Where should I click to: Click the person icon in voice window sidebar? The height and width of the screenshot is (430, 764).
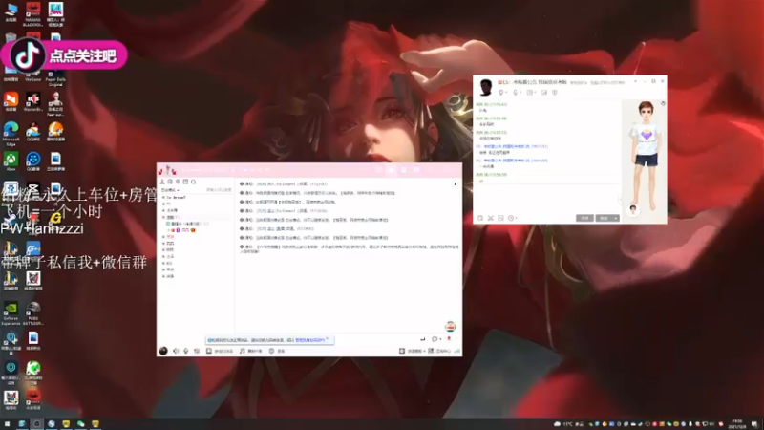pyautogui.click(x=162, y=182)
